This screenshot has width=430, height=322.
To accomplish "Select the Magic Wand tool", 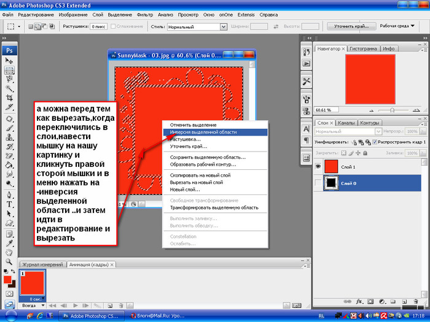I will pyautogui.click(x=9, y=88).
